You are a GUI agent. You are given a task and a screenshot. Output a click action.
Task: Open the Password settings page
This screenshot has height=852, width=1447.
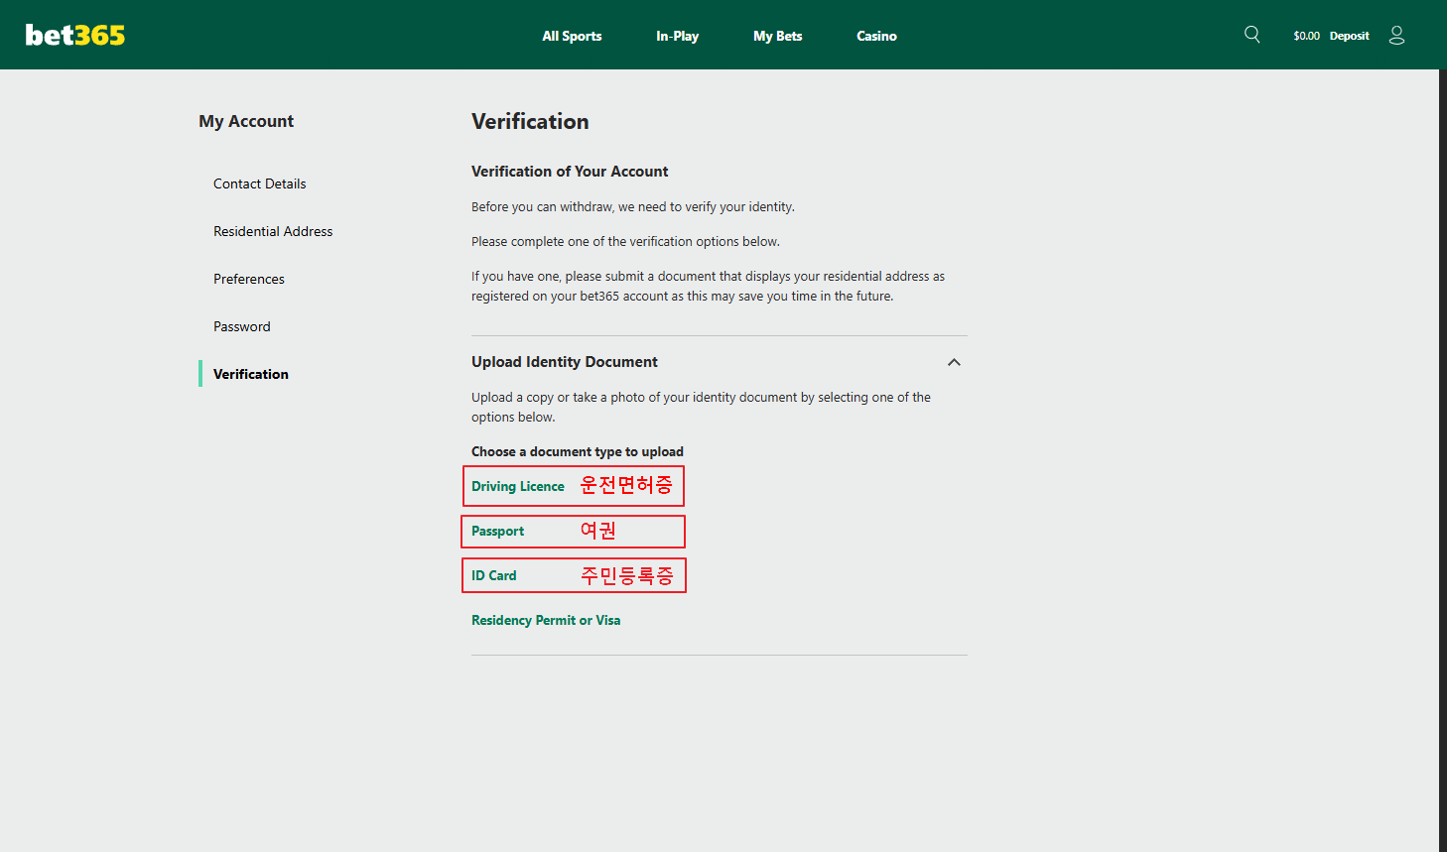tap(241, 326)
